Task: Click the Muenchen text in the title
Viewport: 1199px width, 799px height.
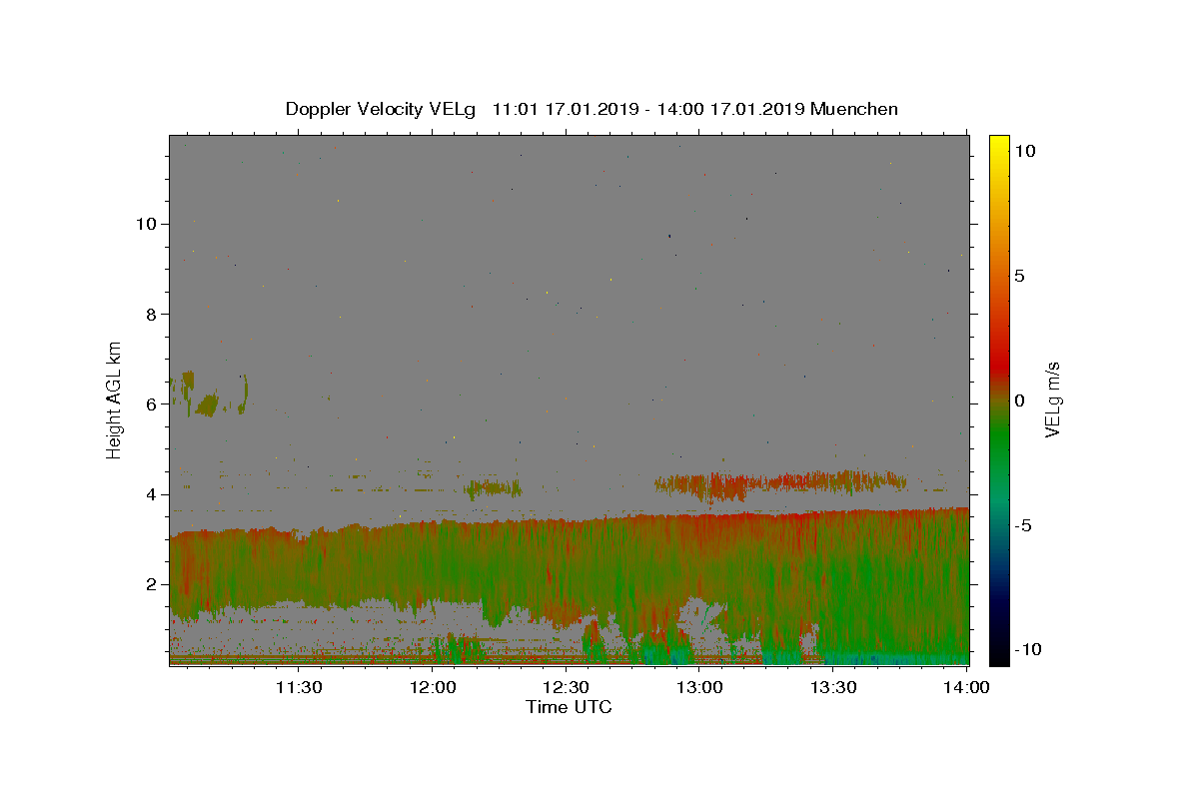Action: pyautogui.click(x=854, y=109)
